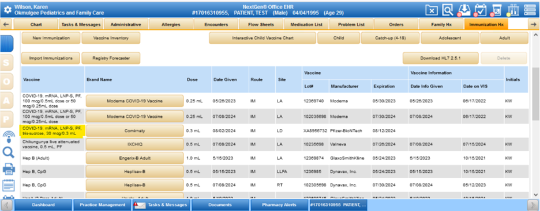Click the Engerix-B Adult brand button
This screenshot has width=540, height=211.
134,158
